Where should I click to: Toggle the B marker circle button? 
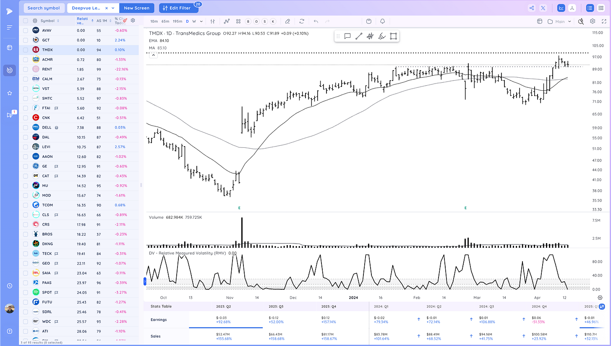click(x=248, y=21)
